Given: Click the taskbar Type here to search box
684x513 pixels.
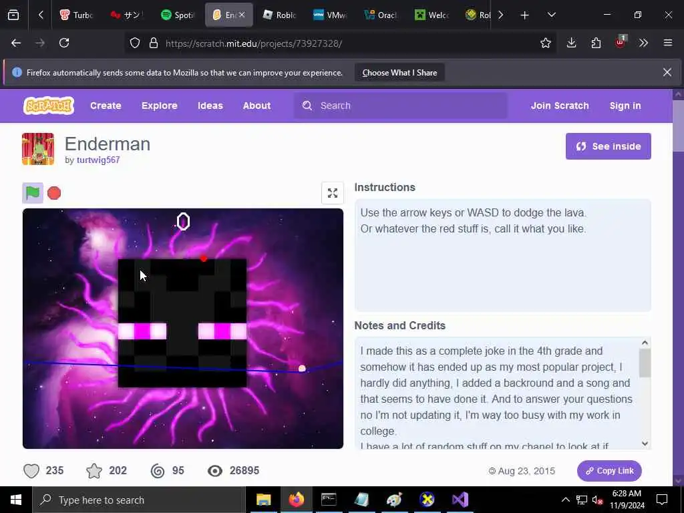Looking at the screenshot, I should [x=139, y=500].
